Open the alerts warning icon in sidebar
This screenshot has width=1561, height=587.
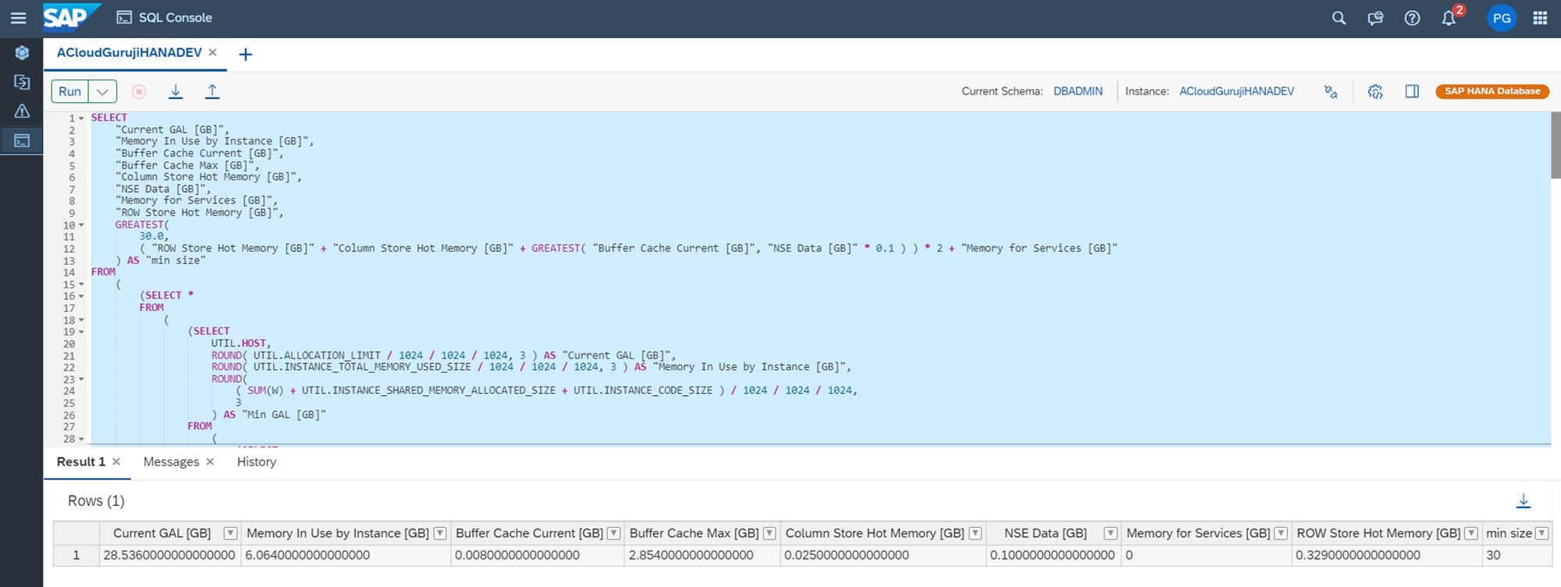coord(22,111)
